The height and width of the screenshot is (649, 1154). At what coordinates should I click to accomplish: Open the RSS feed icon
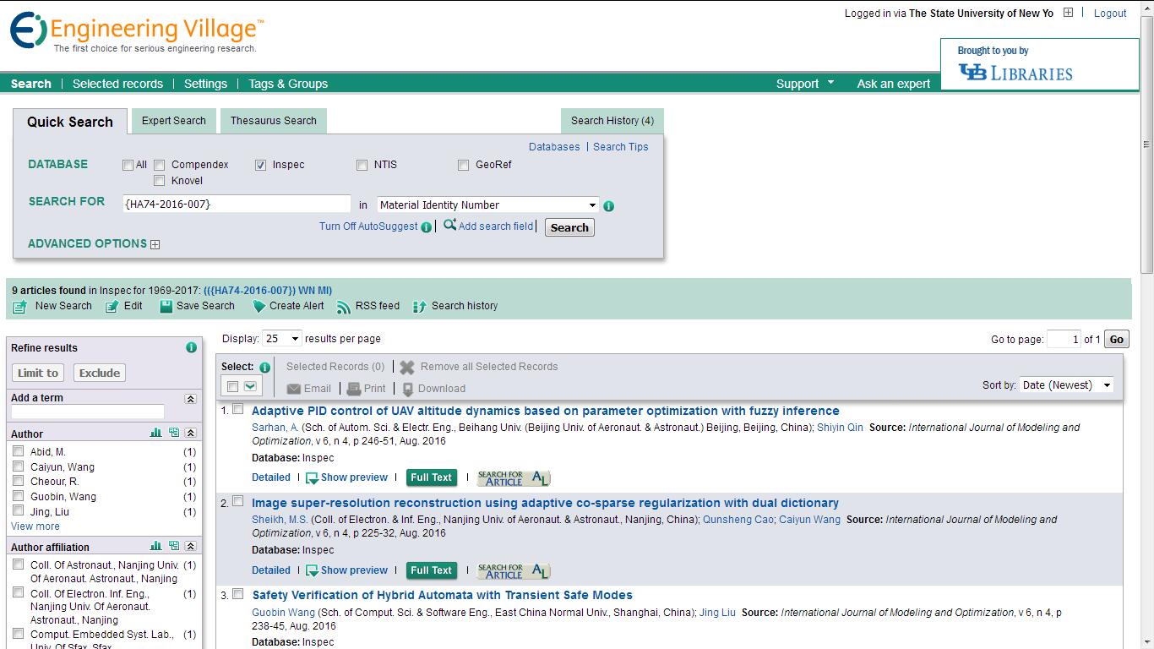point(344,307)
